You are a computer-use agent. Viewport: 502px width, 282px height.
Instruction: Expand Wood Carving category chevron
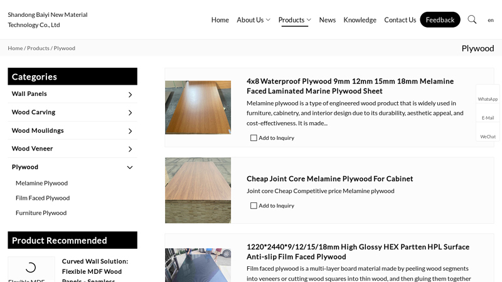[130, 113]
